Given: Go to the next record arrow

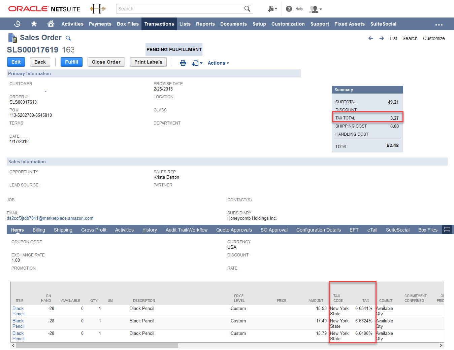Looking at the screenshot, I should pos(382,38).
